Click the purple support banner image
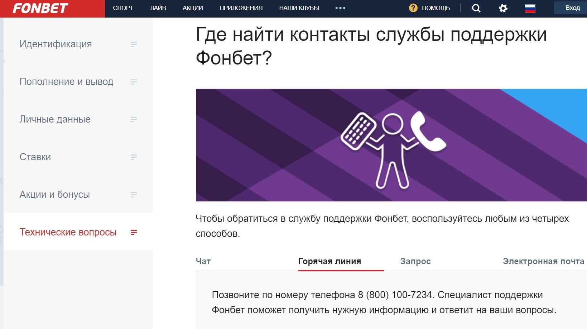The image size is (587, 329). click(391, 145)
